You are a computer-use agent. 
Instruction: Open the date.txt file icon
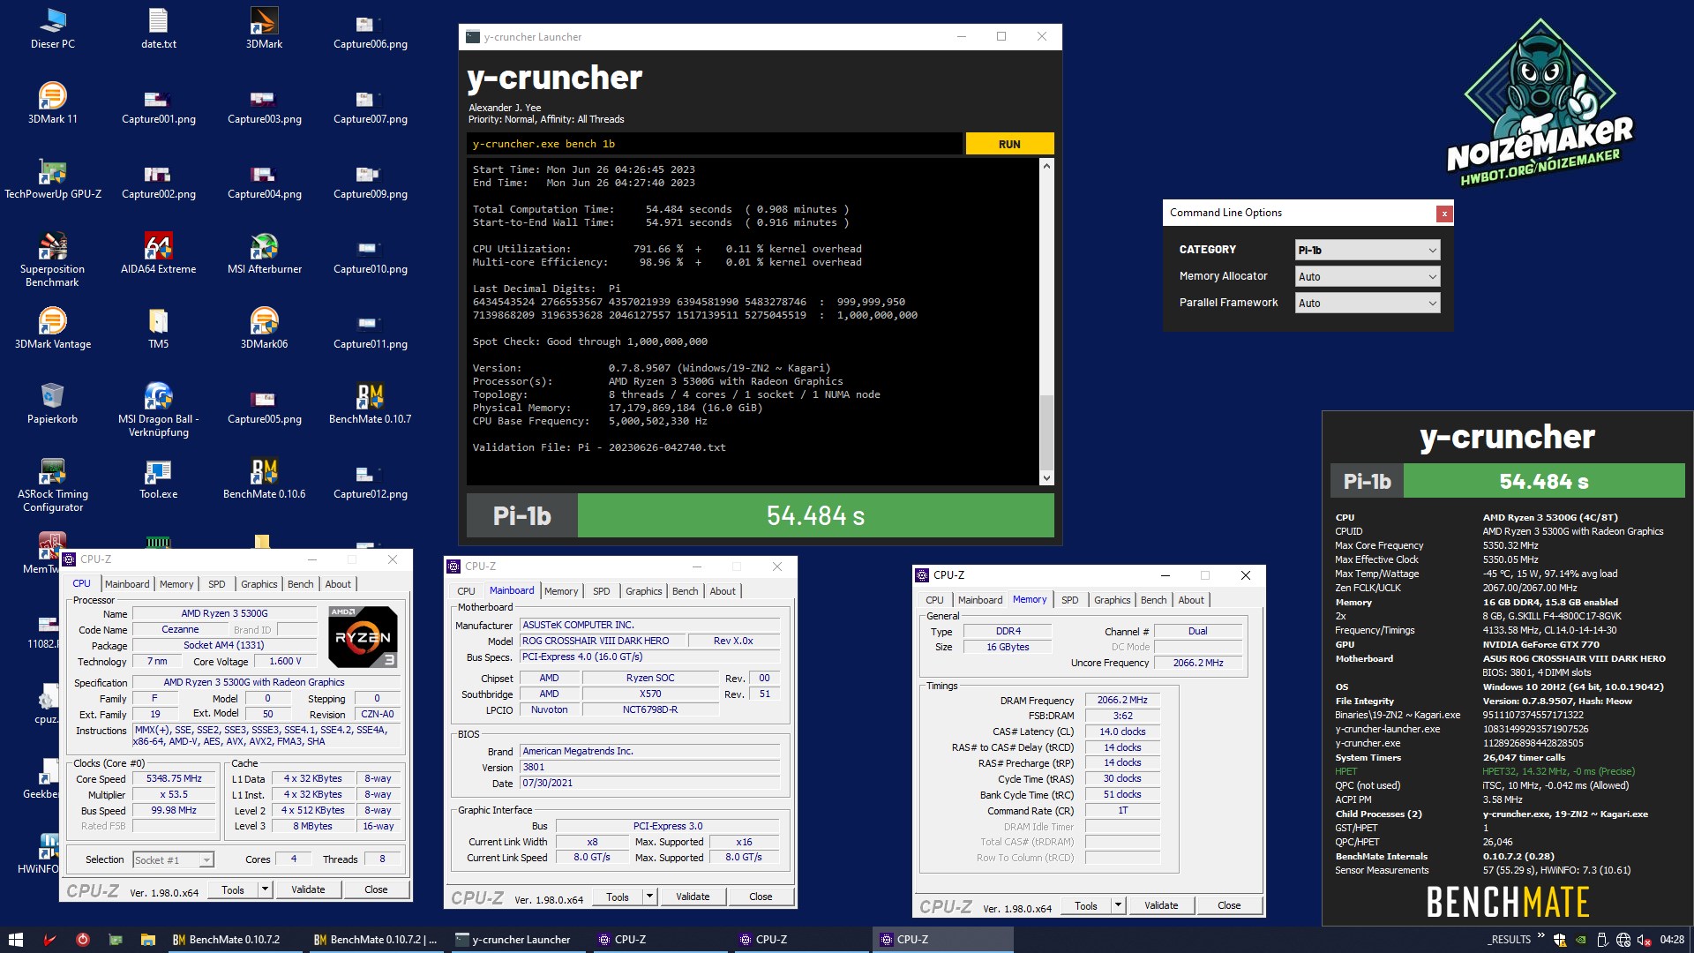159,28
